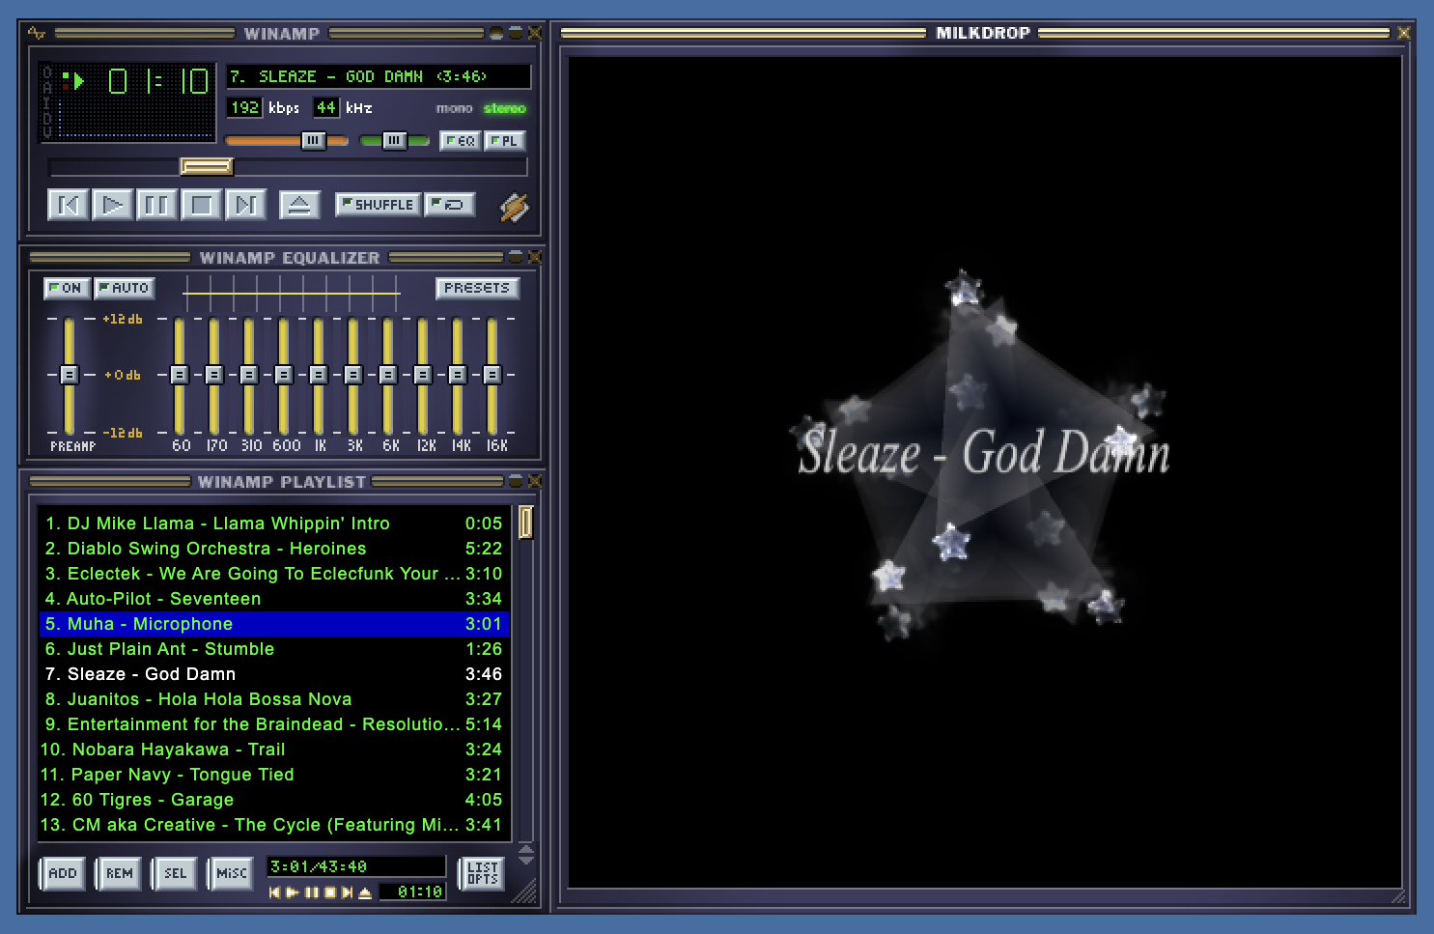Screen dimensions: 1434x934
Task: Toggle playlist window with PL button
Action: tap(504, 141)
